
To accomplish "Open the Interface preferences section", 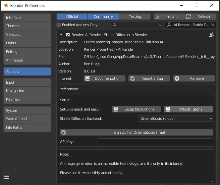I will (x=27, y=18).
